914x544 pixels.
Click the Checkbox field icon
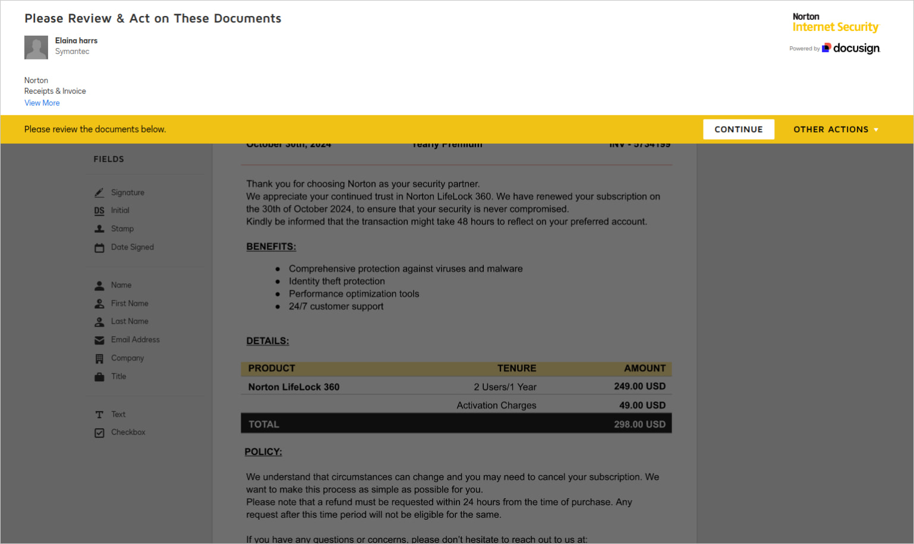(99, 433)
